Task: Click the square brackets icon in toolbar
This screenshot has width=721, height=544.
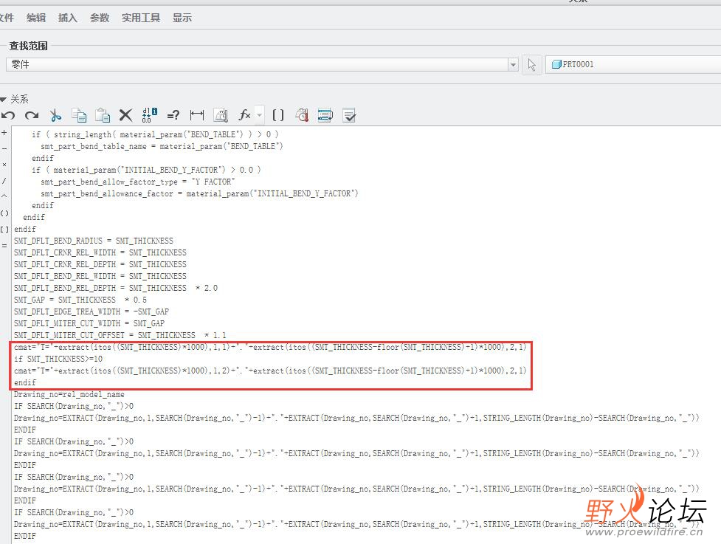Action: pyautogui.click(x=278, y=115)
